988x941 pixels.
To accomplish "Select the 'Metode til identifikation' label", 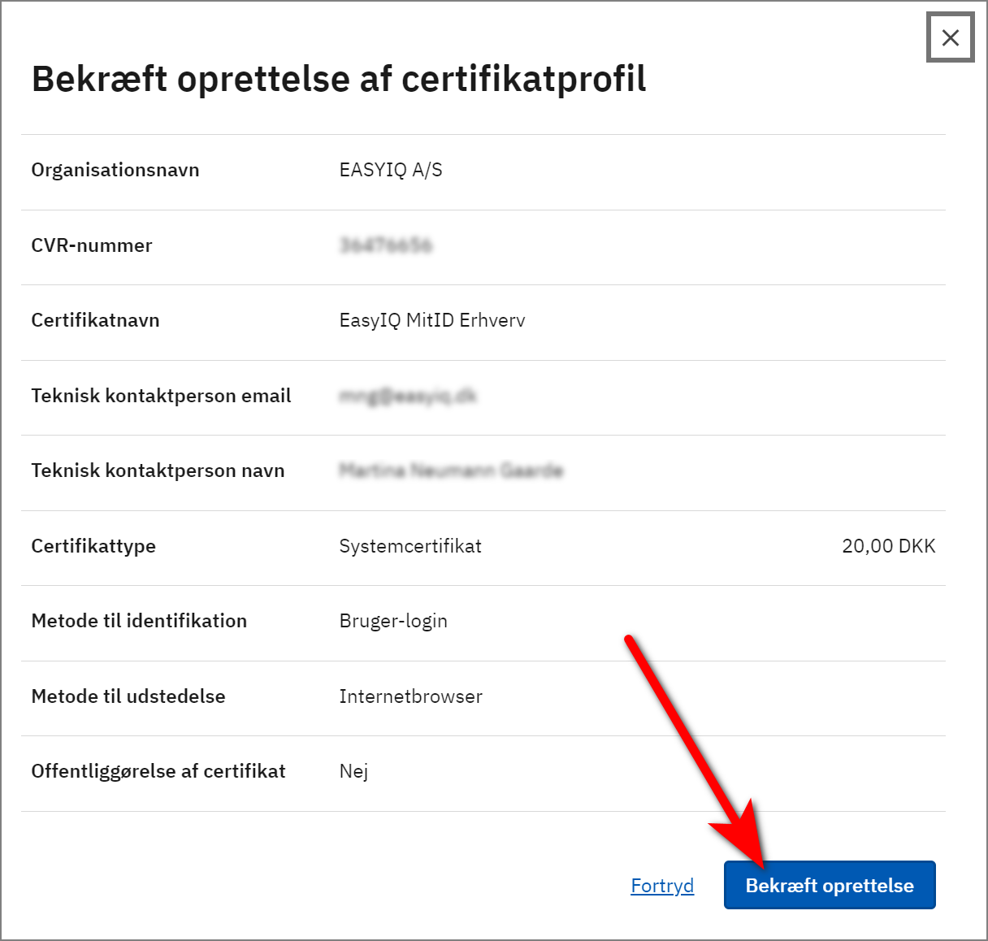I will pyautogui.click(x=139, y=621).
